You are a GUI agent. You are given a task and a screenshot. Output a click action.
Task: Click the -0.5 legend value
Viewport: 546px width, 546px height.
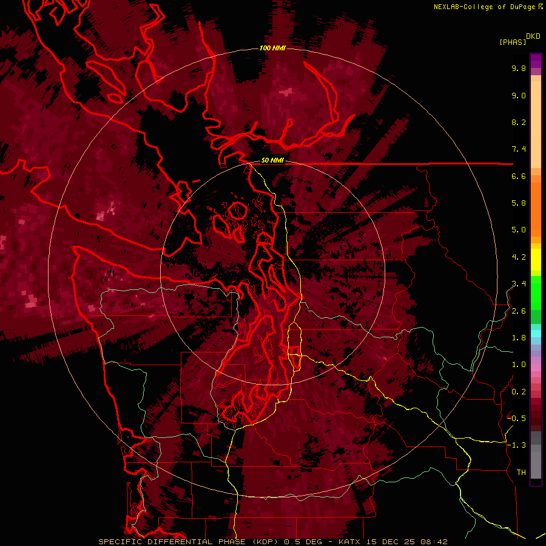pos(516,419)
